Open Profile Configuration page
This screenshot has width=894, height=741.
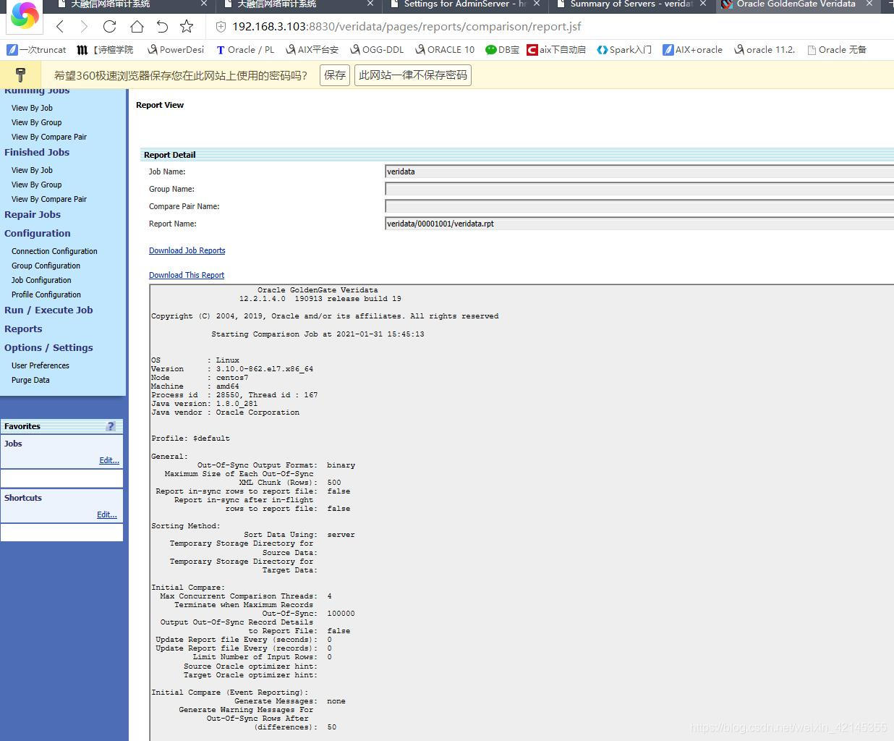click(46, 295)
